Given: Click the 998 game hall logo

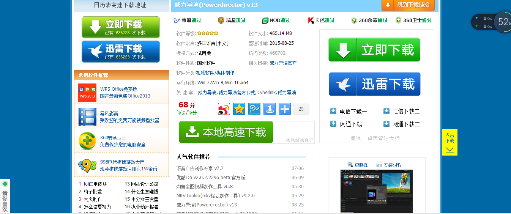Looking at the screenshot, I should (x=87, y=165).
